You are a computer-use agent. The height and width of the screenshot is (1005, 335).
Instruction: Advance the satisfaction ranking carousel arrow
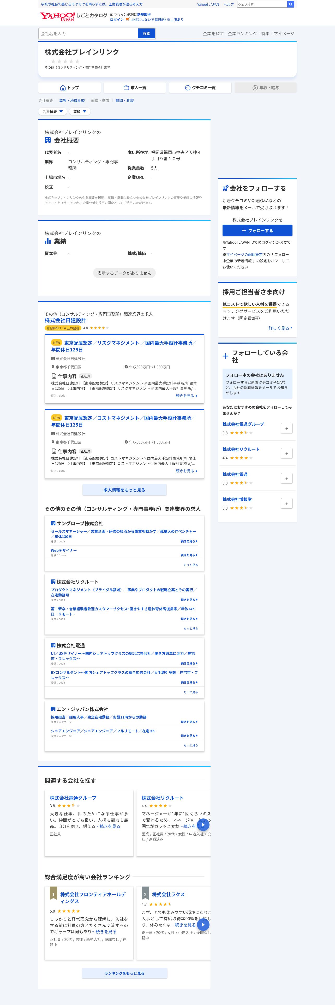(203, 925)
